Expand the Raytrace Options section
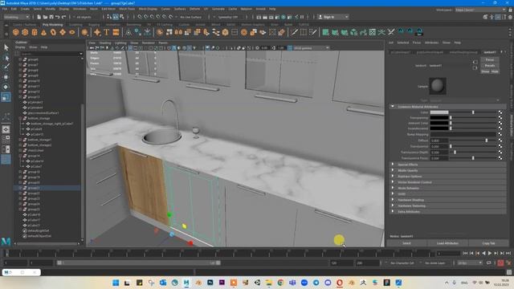Screen dimensions: 514x289 click(393, 177)
